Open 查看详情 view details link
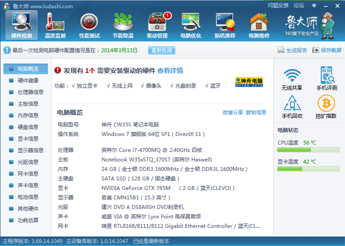 coord(170,71)
